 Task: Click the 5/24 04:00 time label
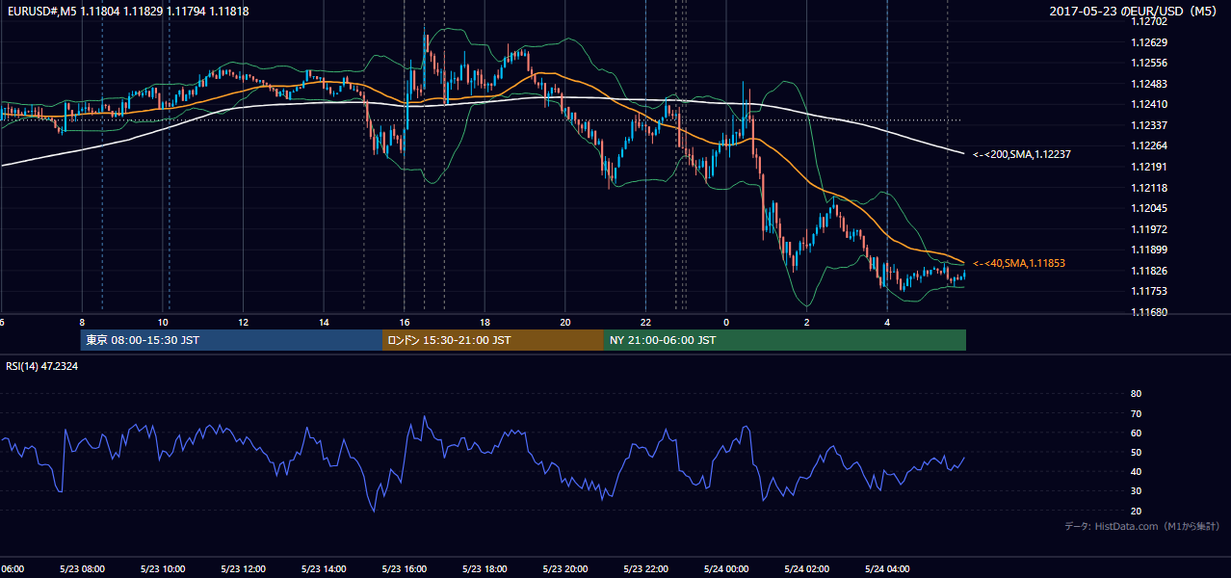(887, 568)
